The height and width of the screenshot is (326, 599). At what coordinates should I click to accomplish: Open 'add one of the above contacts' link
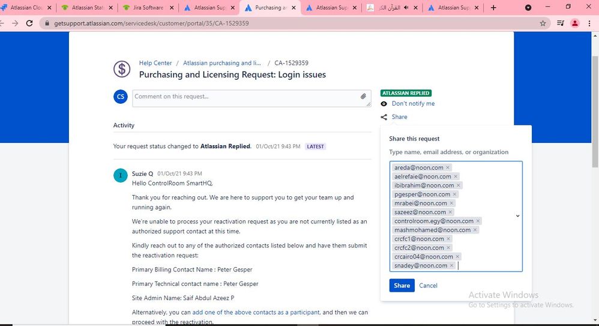[256, 312]
